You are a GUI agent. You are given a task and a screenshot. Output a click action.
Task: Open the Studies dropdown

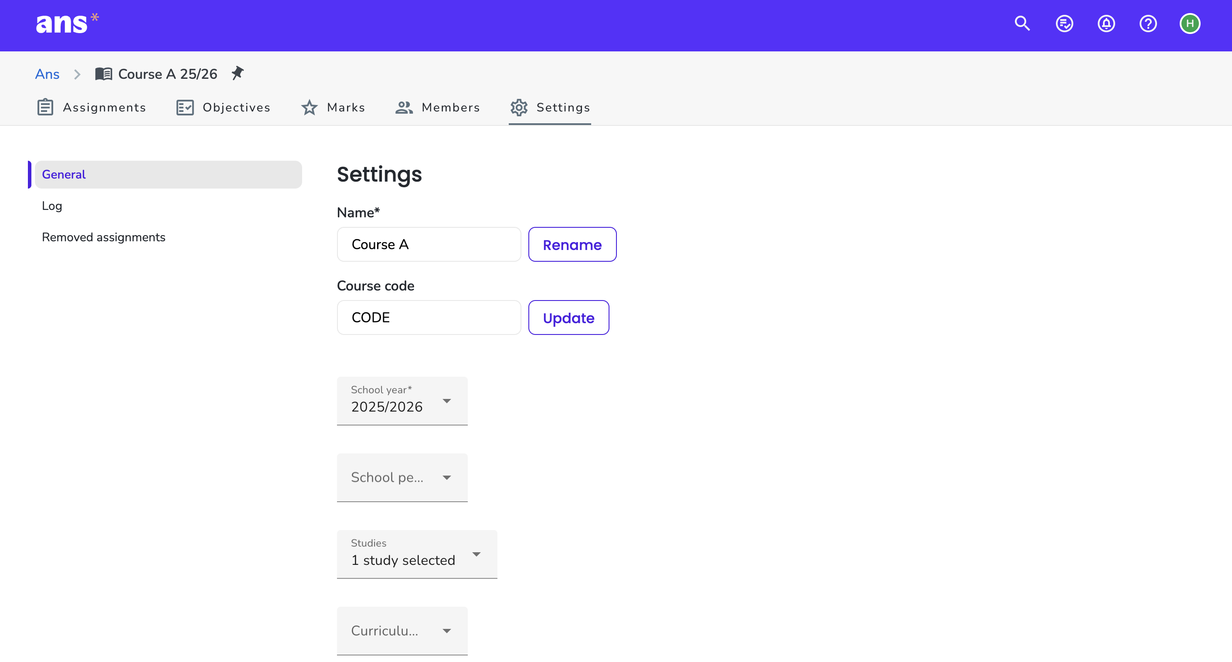[x=417, y=554]
